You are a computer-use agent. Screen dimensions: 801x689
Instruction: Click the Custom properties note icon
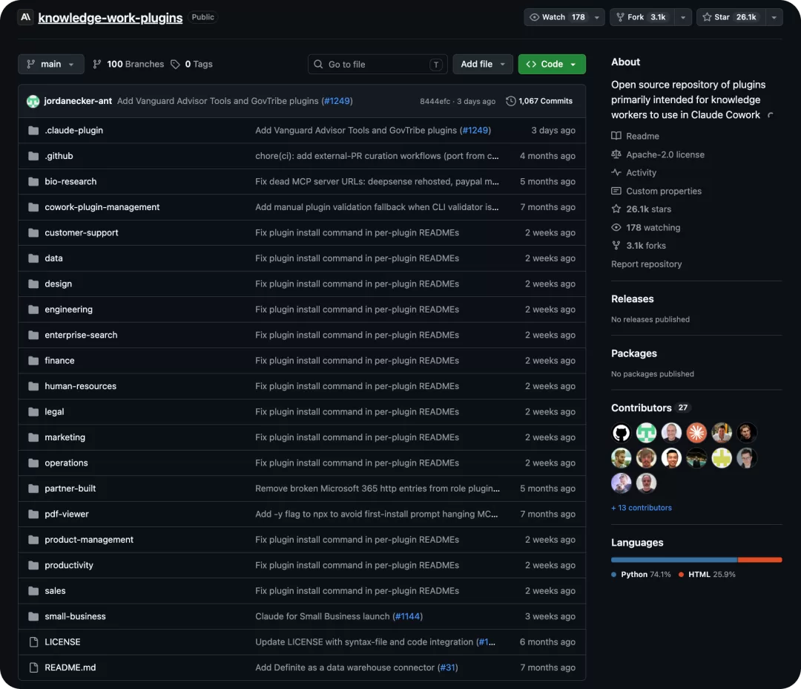(x=616, y=191)
